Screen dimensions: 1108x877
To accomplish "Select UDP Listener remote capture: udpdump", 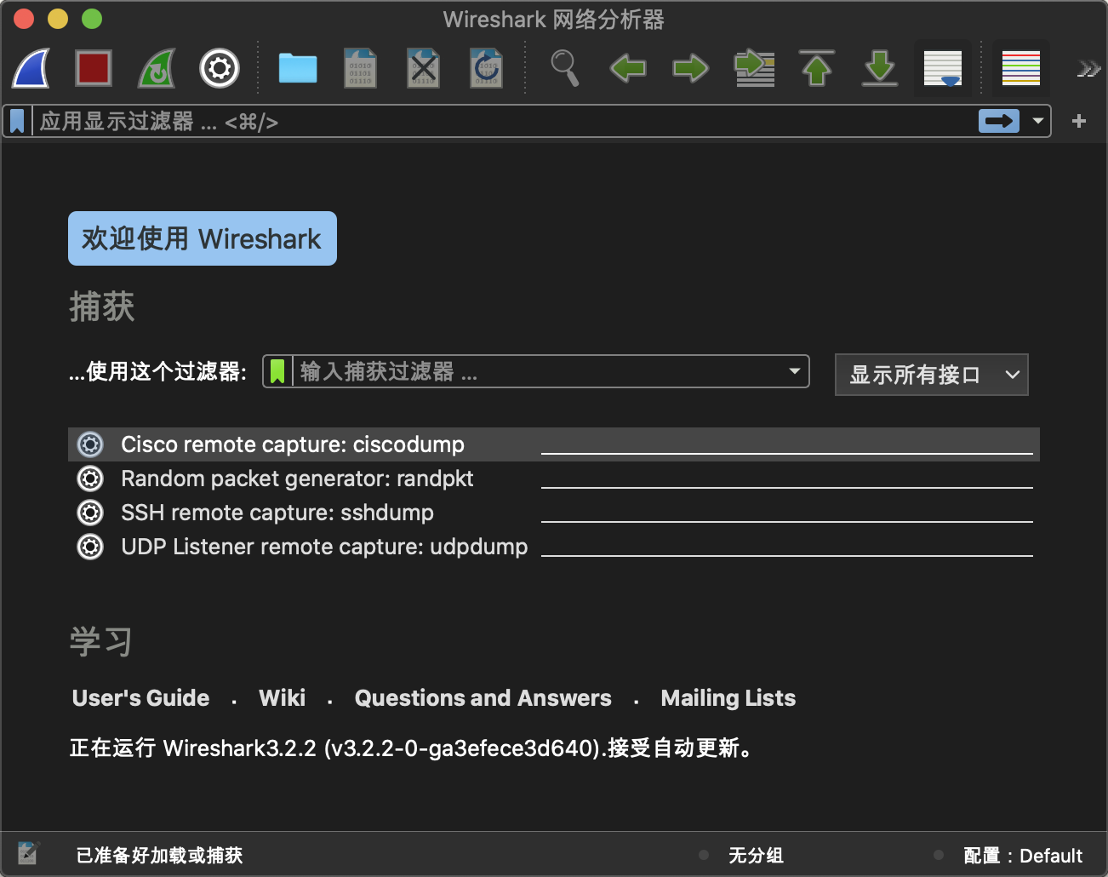I will click(554, 547).
